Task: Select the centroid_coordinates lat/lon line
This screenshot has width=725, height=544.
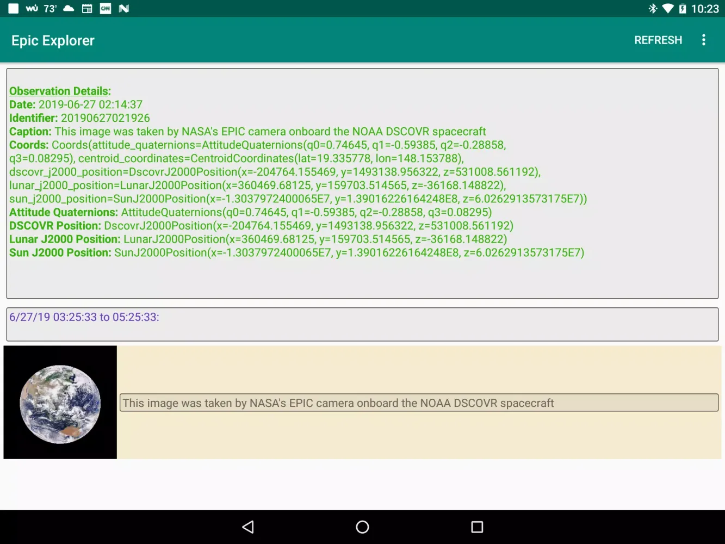Action: 237,159
